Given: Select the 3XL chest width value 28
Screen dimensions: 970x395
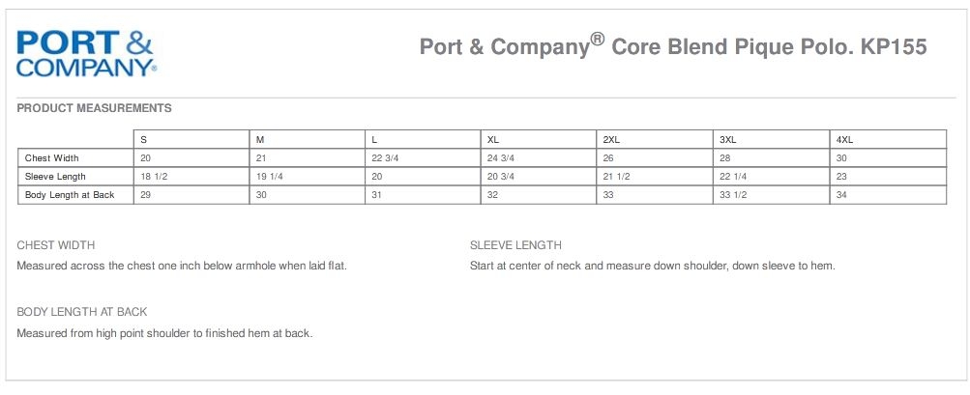Looking at the screenshot, I should click(x=725, y=158).
